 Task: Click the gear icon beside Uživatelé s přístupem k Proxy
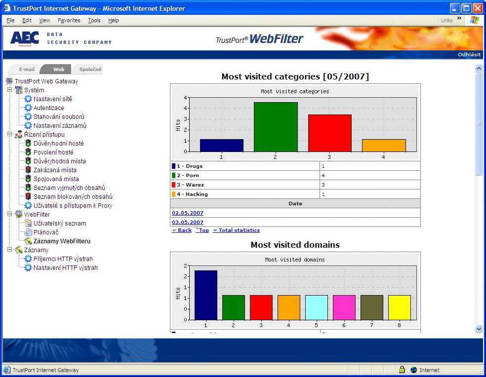click(28, 205)
